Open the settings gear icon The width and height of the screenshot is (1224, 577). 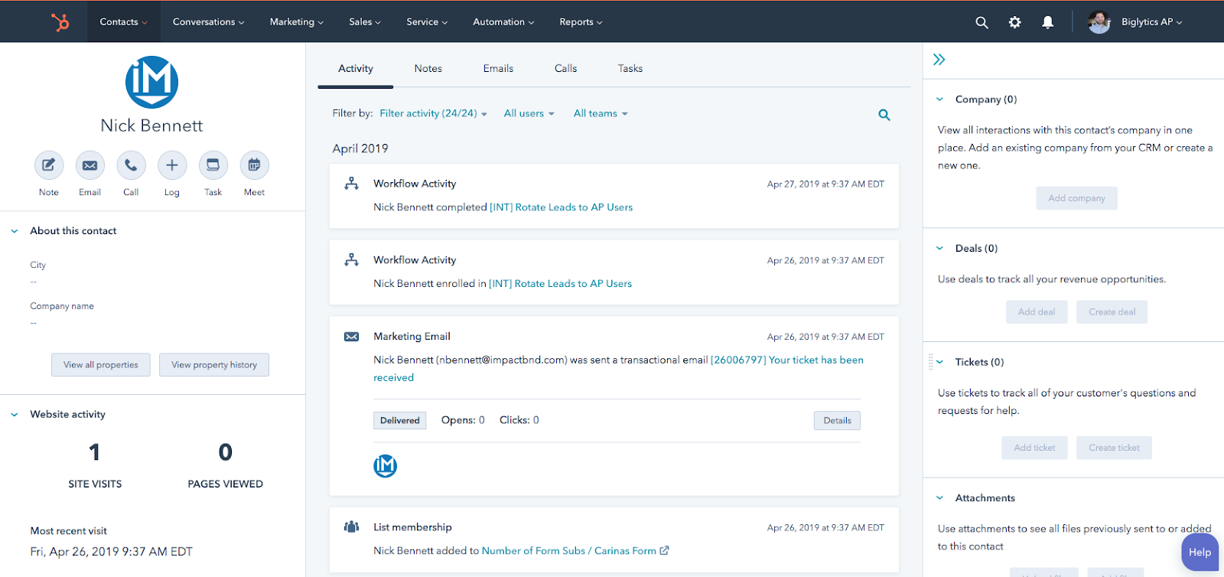[1014, 22]
